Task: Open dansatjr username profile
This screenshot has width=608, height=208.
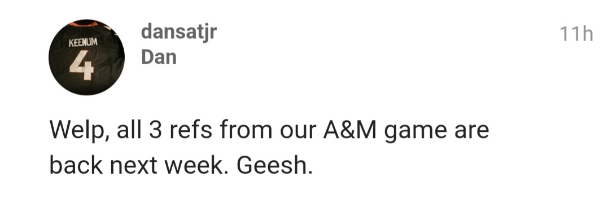Action: point(179,32)
